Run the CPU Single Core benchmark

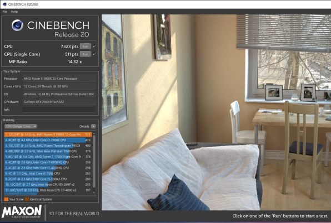pos(86,54)
